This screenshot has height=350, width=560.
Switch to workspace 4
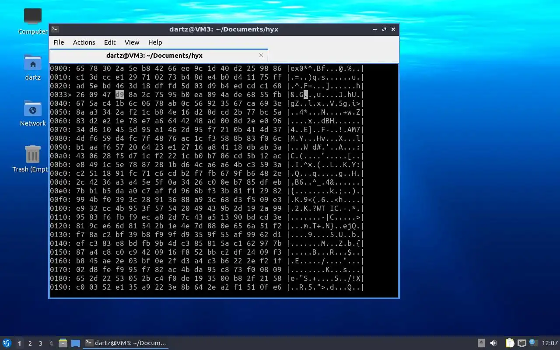pos(51,343)
